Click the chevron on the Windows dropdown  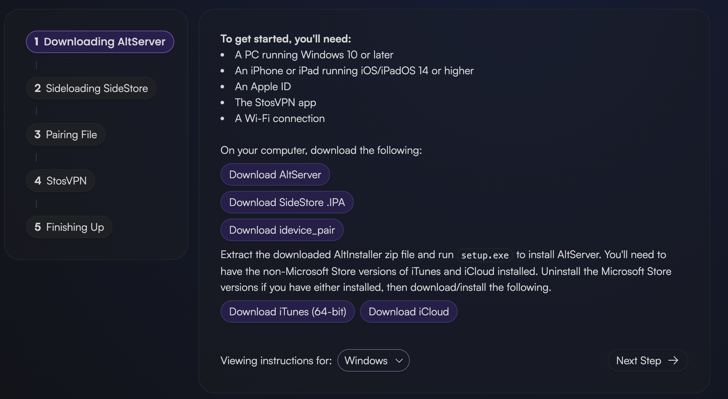[399, 361]
